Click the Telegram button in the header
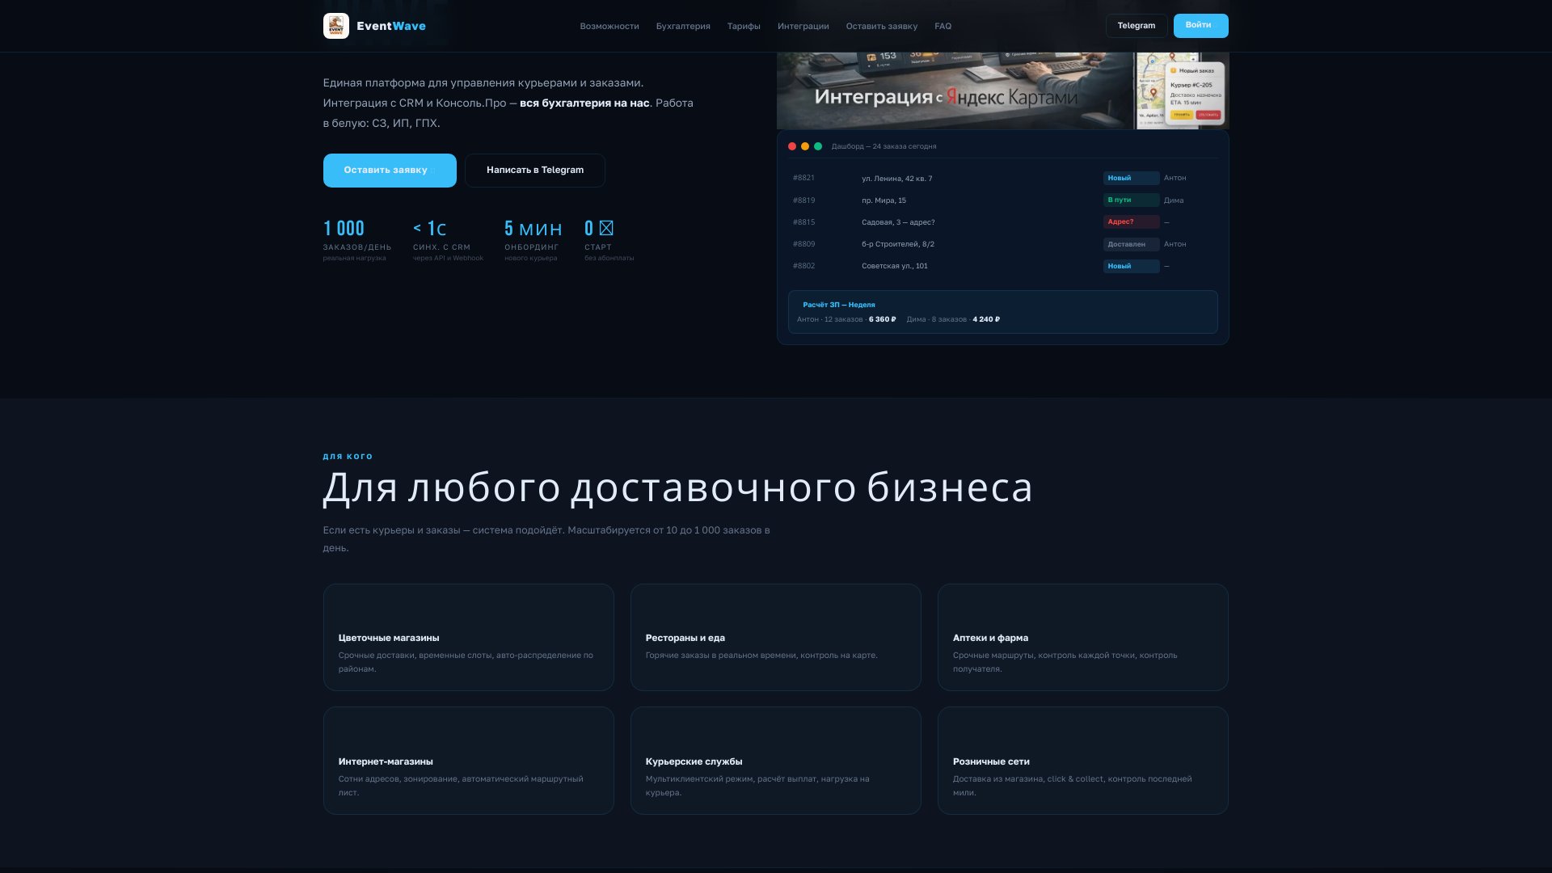The height and width of the screenshot is (873, 1552). coord(1136,25)
